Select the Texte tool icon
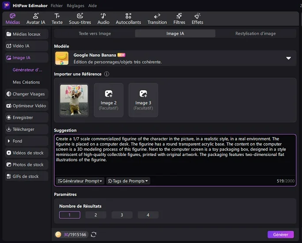The width and height of the screenshot is (302, 243). click(x=57, y=16)
